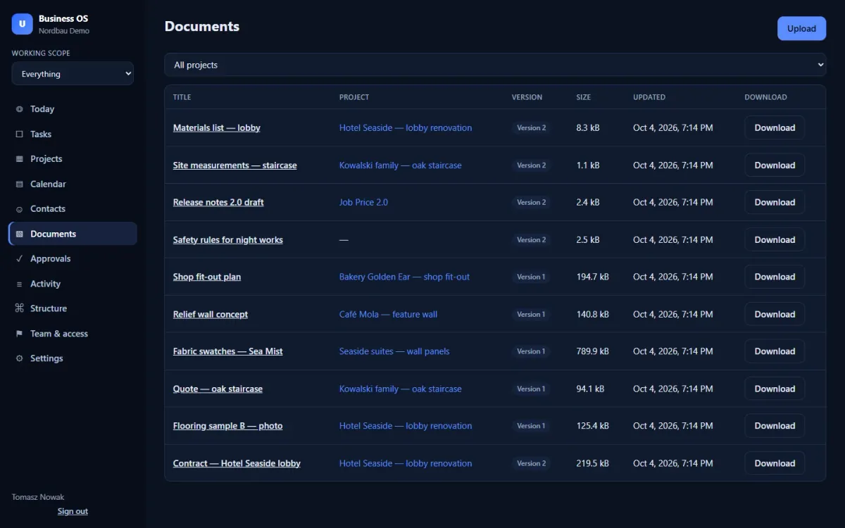Click the Tasks checkbox-style icon

tap(19, 134)
